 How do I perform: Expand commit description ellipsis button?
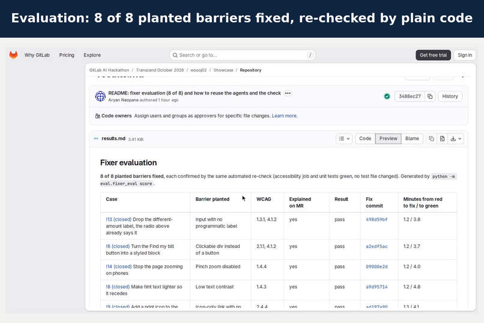pyautogui.click(x=288, y=93)
